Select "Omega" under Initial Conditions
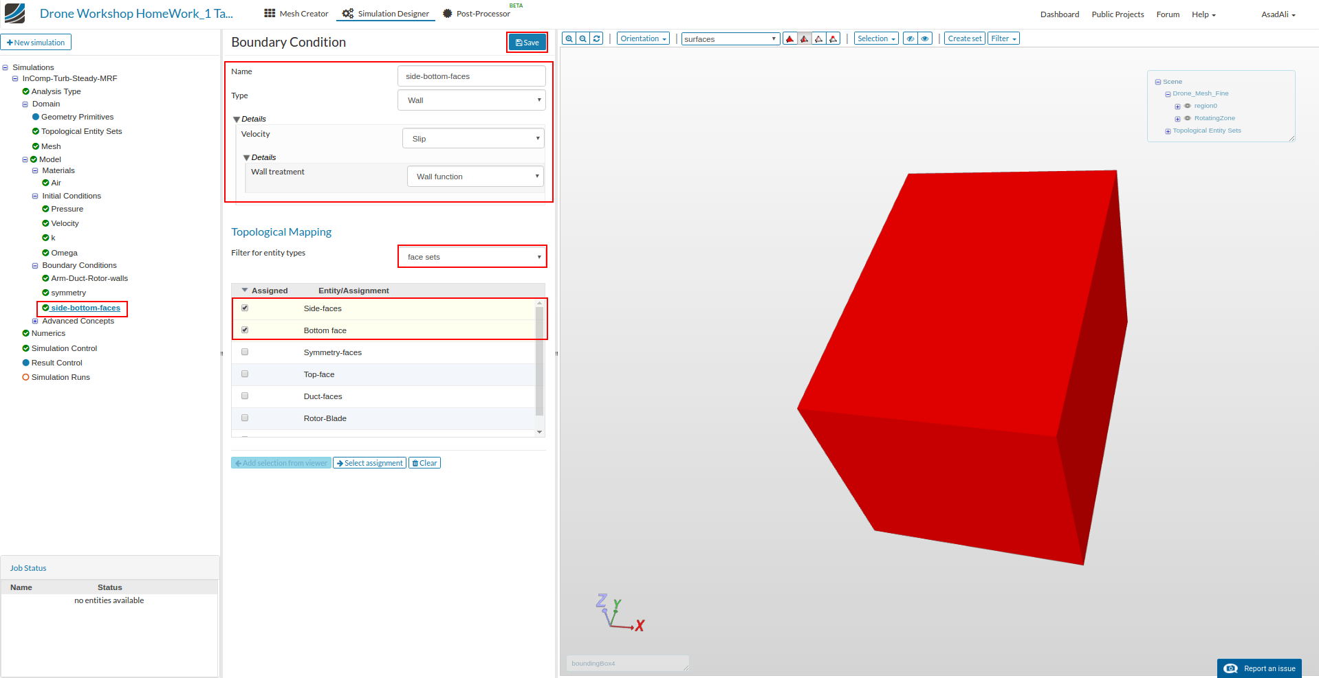 pos(64,253)
